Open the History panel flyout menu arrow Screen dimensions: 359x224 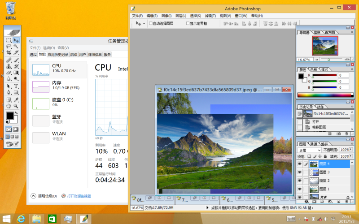[352, 107]
